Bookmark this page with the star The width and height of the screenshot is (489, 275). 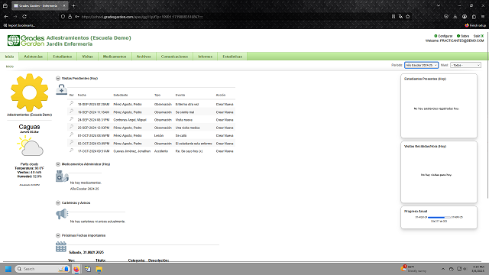(x=407, y=17)
